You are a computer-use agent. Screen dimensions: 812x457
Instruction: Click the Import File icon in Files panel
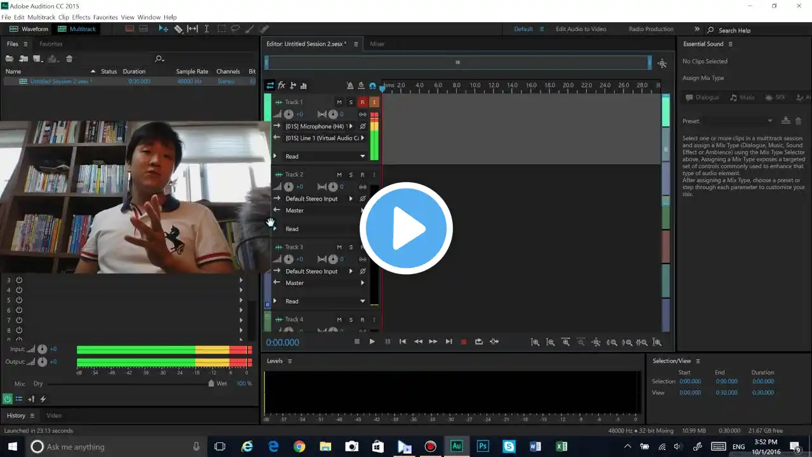coord(23,58)
